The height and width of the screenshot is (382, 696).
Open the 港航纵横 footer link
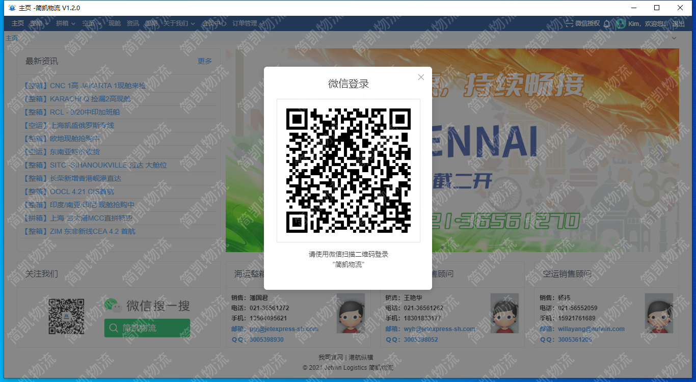tap(361, 358)
